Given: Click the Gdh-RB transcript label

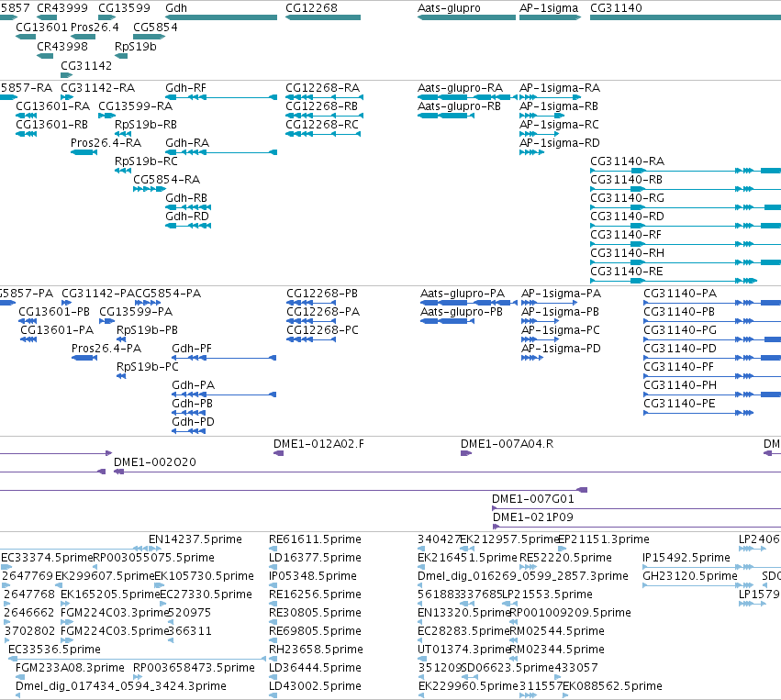Looking at the screenshot, I should 186,197.
